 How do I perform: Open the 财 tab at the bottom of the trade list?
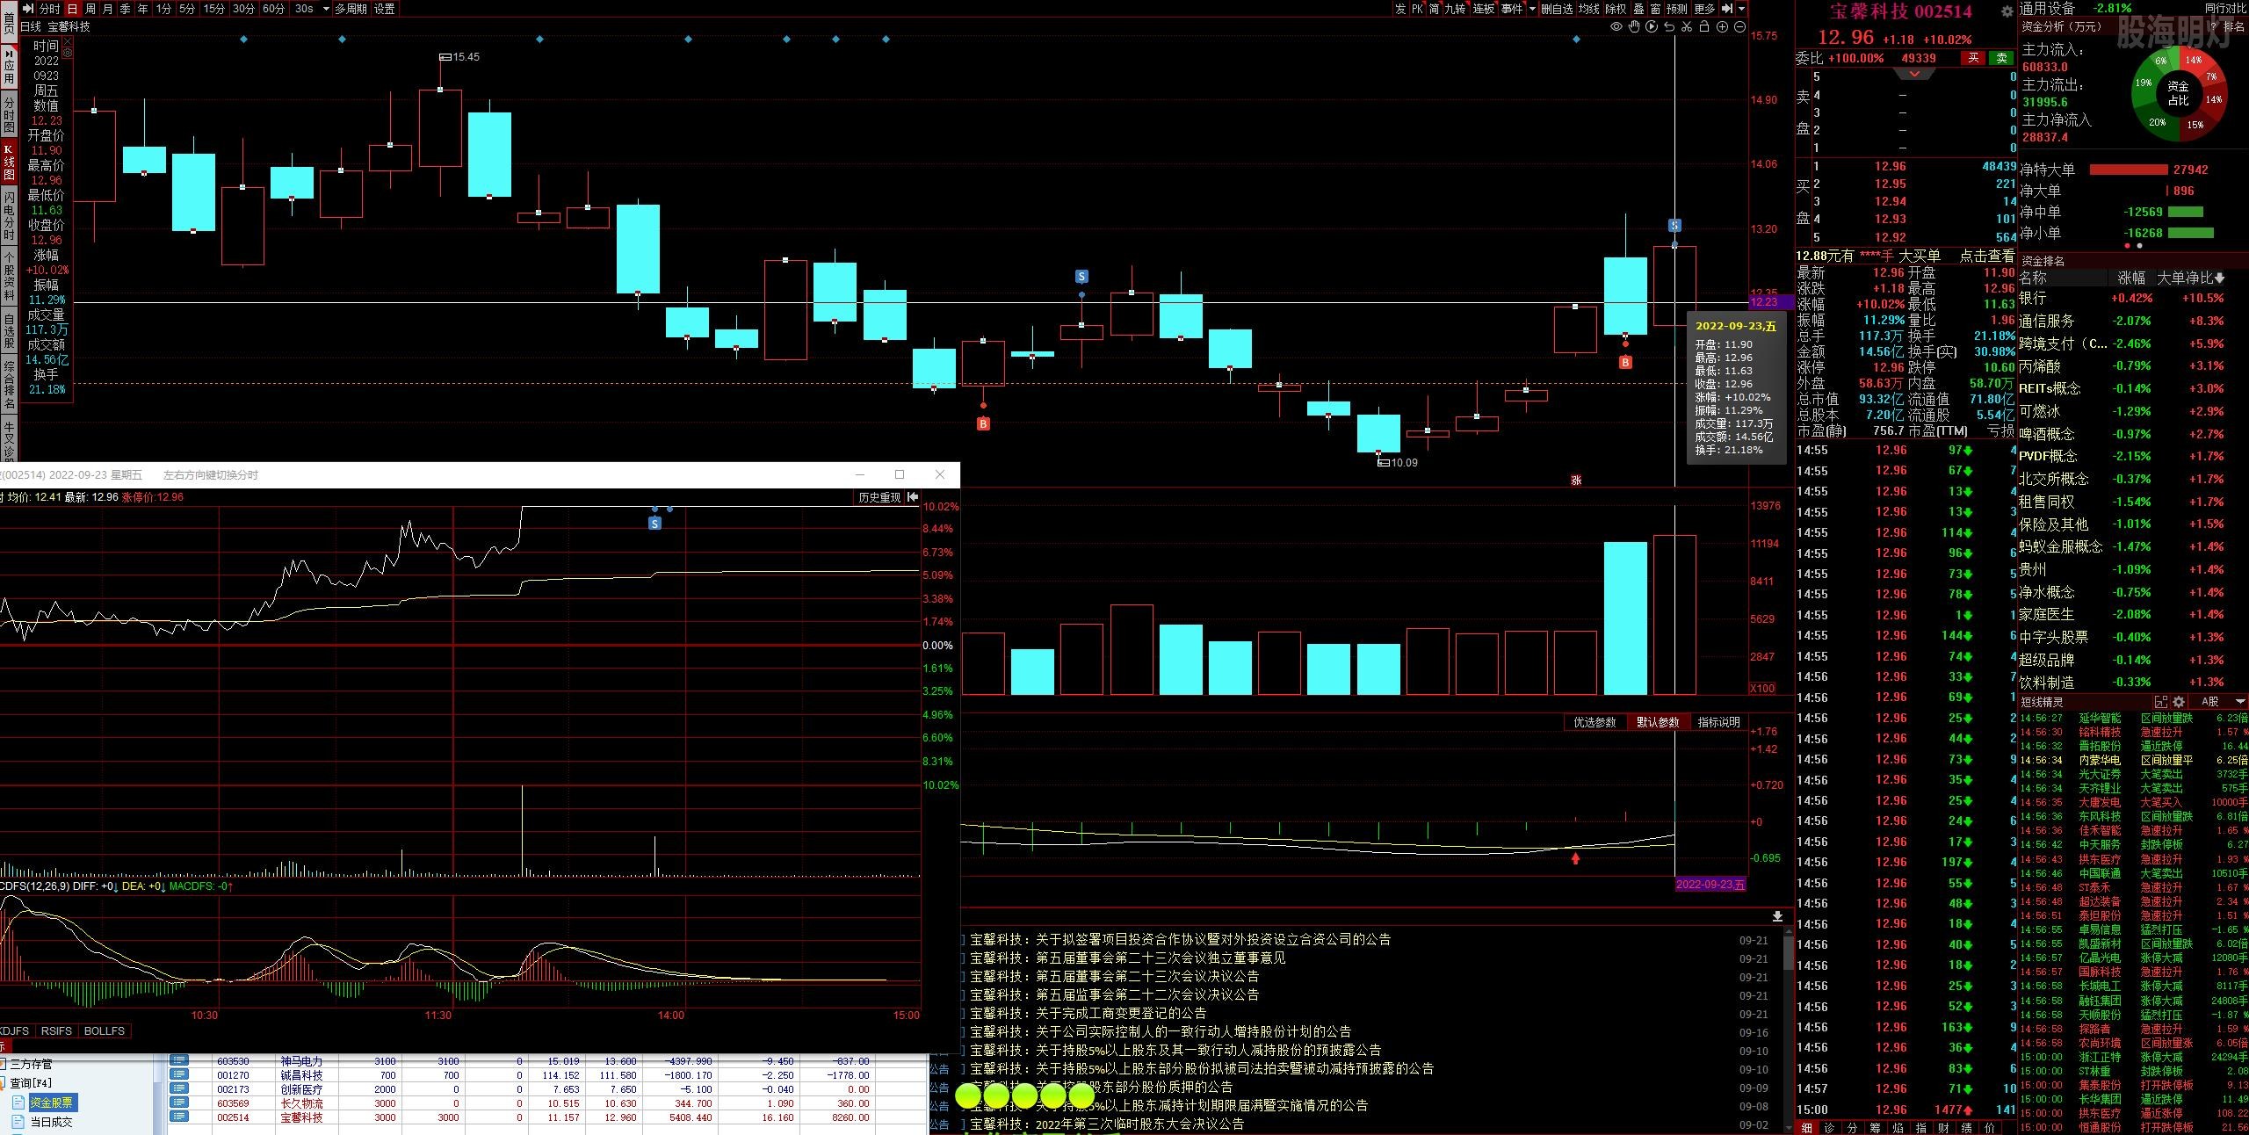(1943, 1128)
